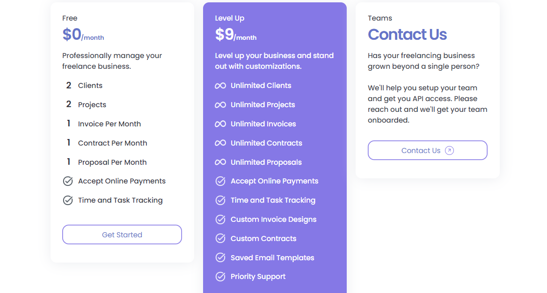547x293 pixels.
Task: Click the infinity icon beside Unlimited Contracts
Action: click(x=220, y=143)
